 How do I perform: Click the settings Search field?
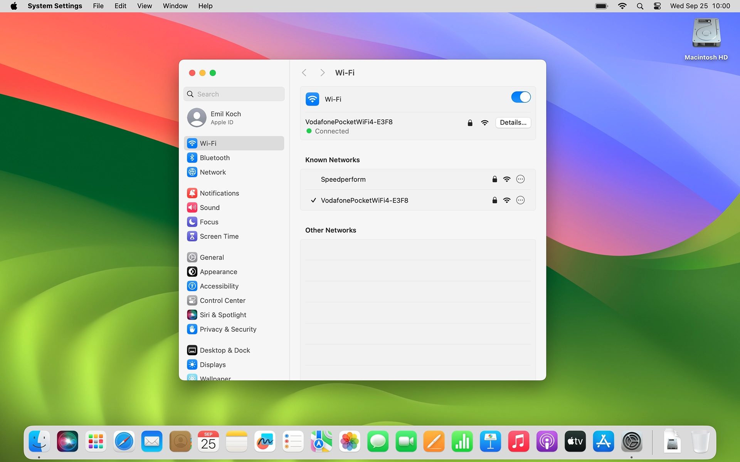(234, 94)
